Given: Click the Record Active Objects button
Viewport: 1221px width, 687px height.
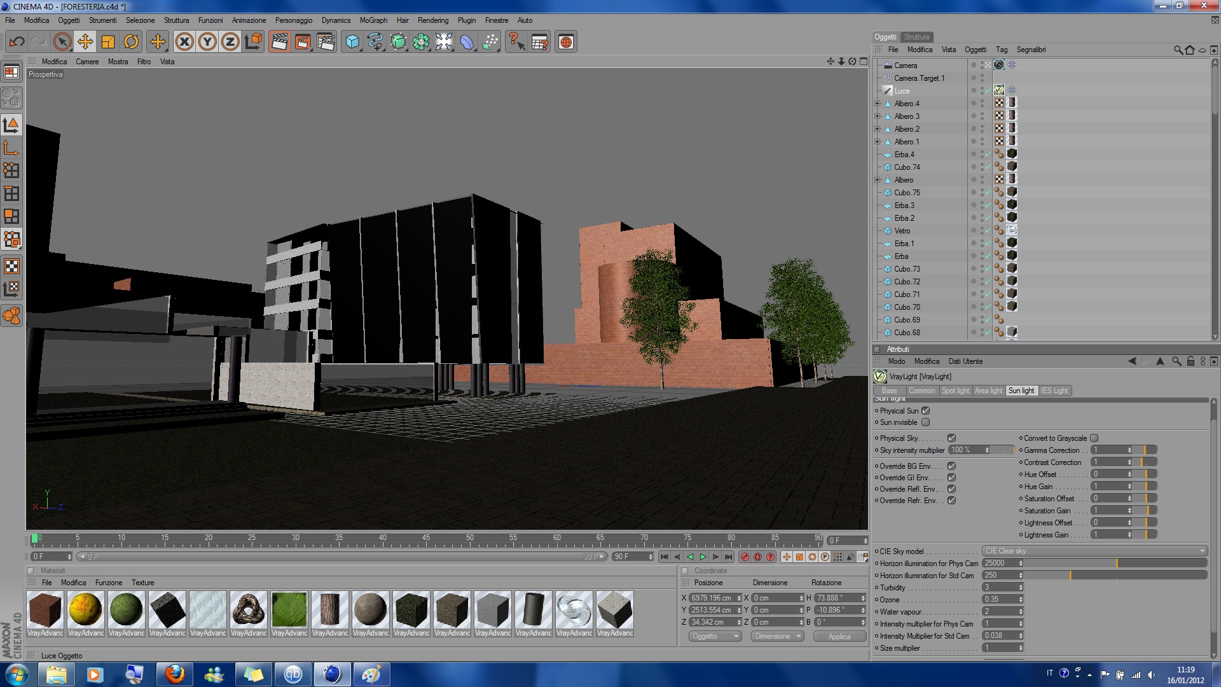Looking at the screenshot, I should tap(745, 557).
